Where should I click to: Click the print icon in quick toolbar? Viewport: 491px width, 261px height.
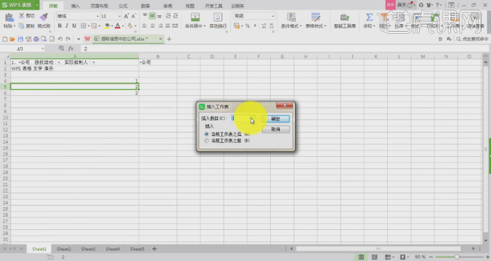click(x=36, y=39)
